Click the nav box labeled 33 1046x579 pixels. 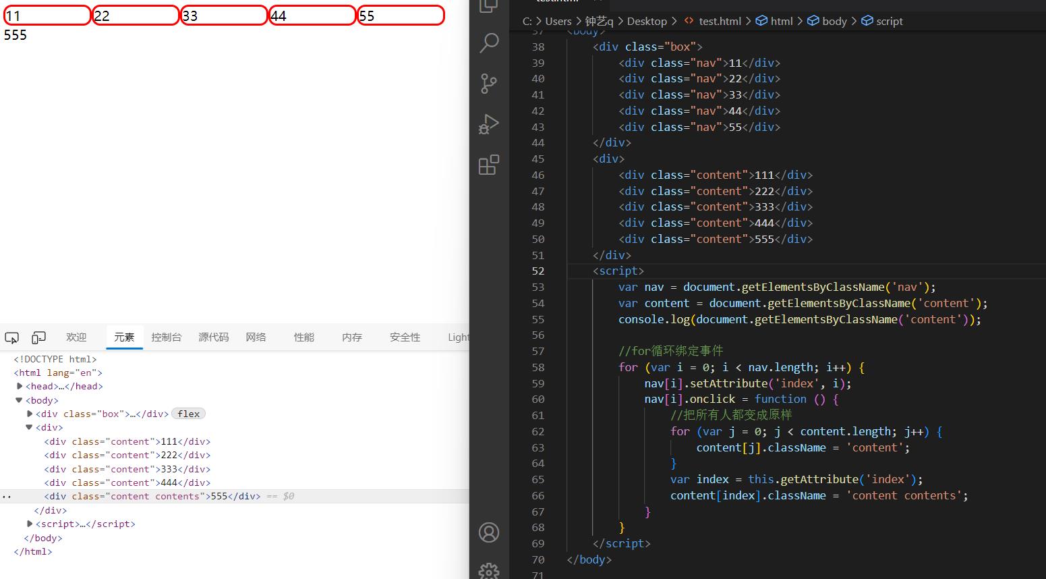tap(223, 15)
